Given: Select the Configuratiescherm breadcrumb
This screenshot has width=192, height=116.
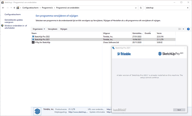Looking at the screenshot, I should (x=30, y=8).
